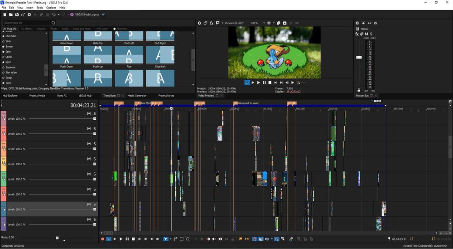The width and height of the screenshot is (453, 249).
Task: Choose the Rise transition preset
Action: 129,57
